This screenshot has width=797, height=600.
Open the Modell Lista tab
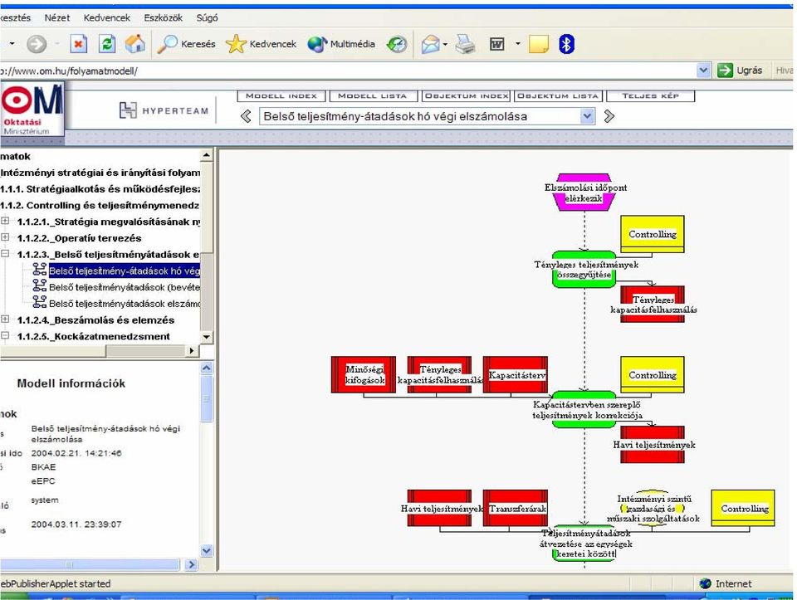coord(373,95)
